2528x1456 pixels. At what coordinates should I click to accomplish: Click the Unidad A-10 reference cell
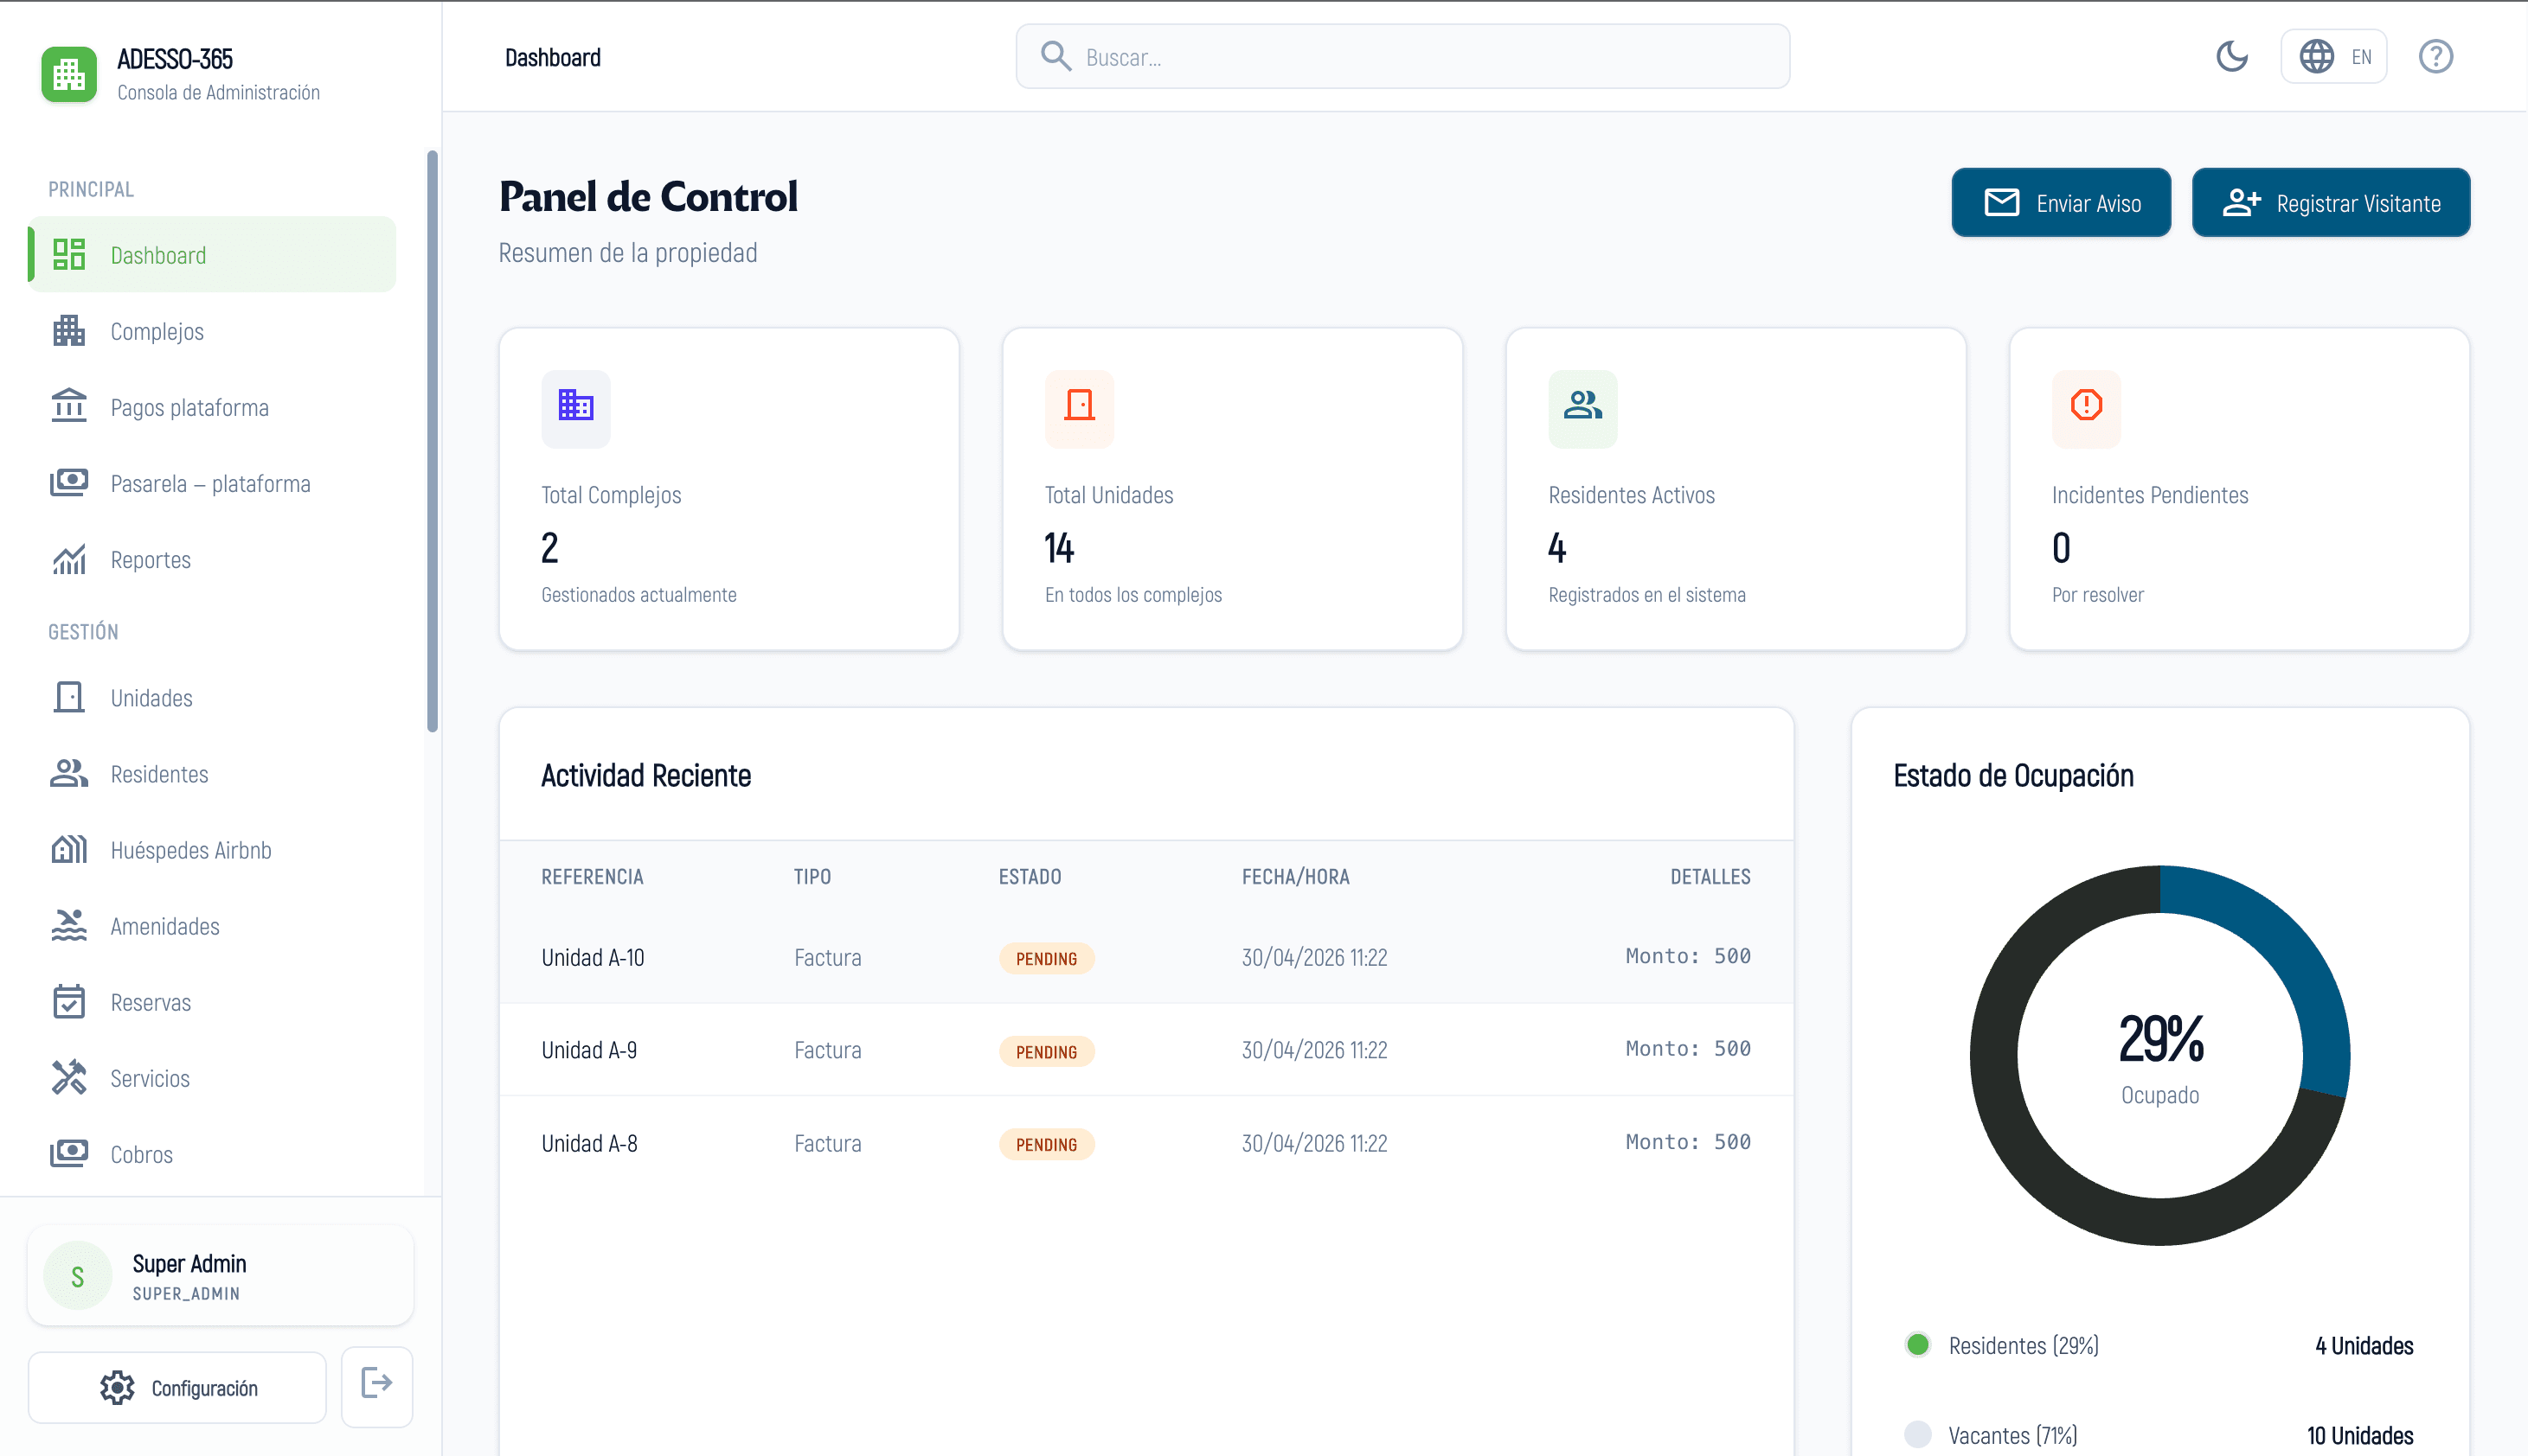coord(593,957)
